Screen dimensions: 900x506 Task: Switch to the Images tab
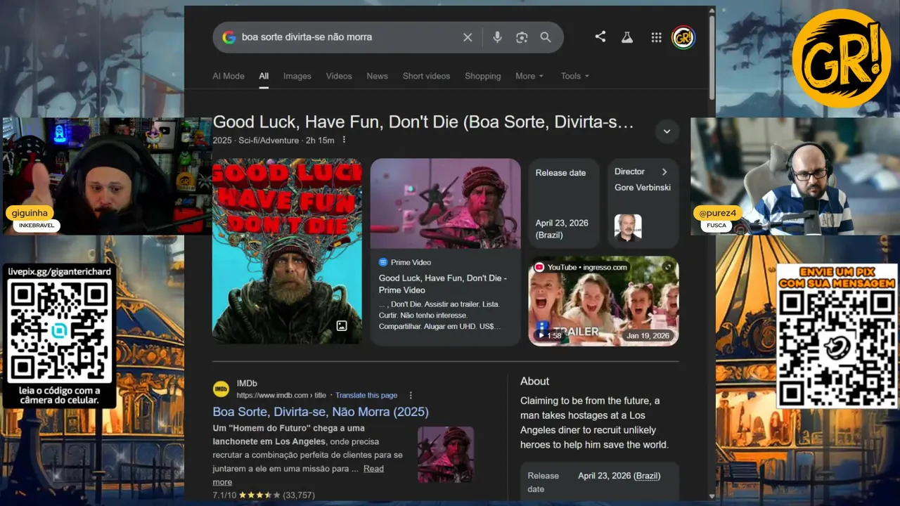[297, 76]
